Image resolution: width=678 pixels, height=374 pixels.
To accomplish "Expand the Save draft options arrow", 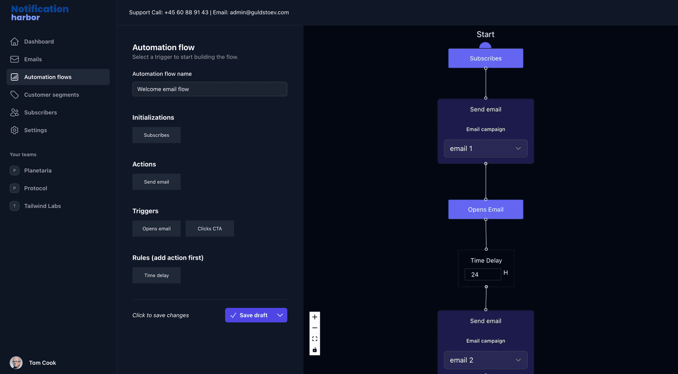I will point(280,315).
